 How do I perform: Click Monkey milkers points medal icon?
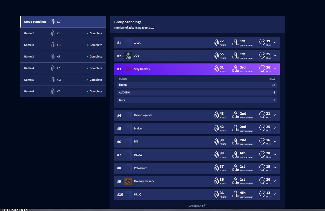(x=216, y=181)
